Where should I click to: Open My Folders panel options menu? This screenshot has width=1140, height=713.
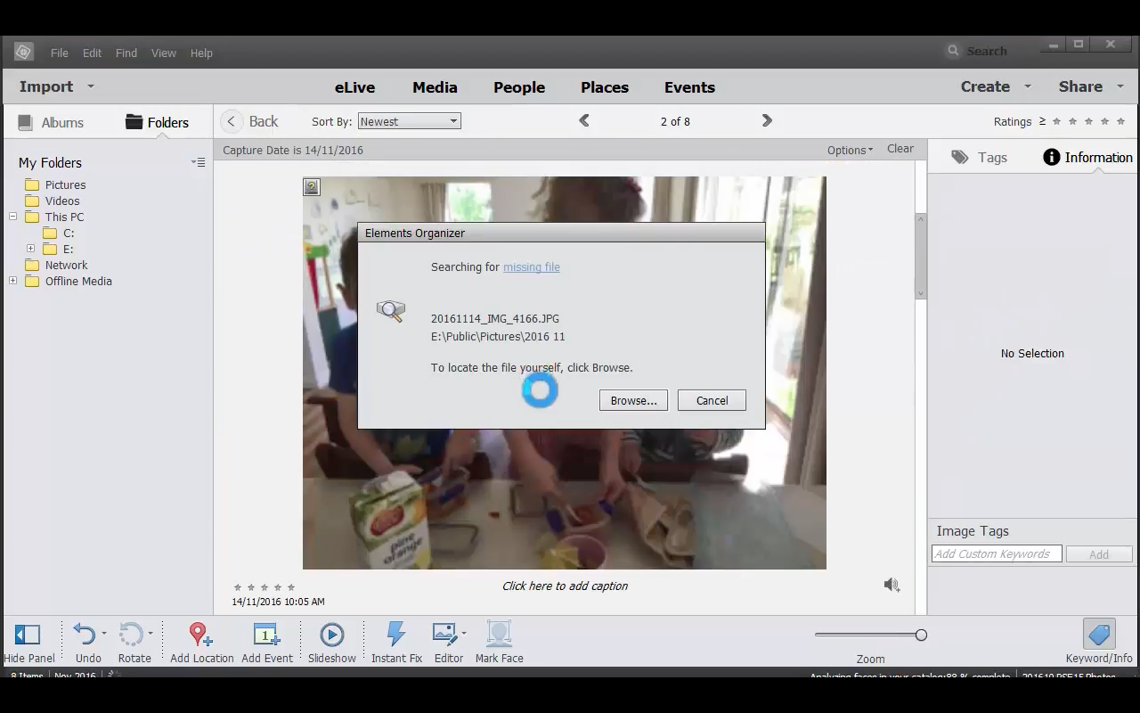198,162
